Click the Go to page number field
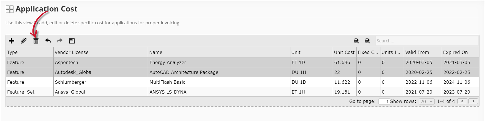This screenshot has width=485, height=122. coord(384,101)
